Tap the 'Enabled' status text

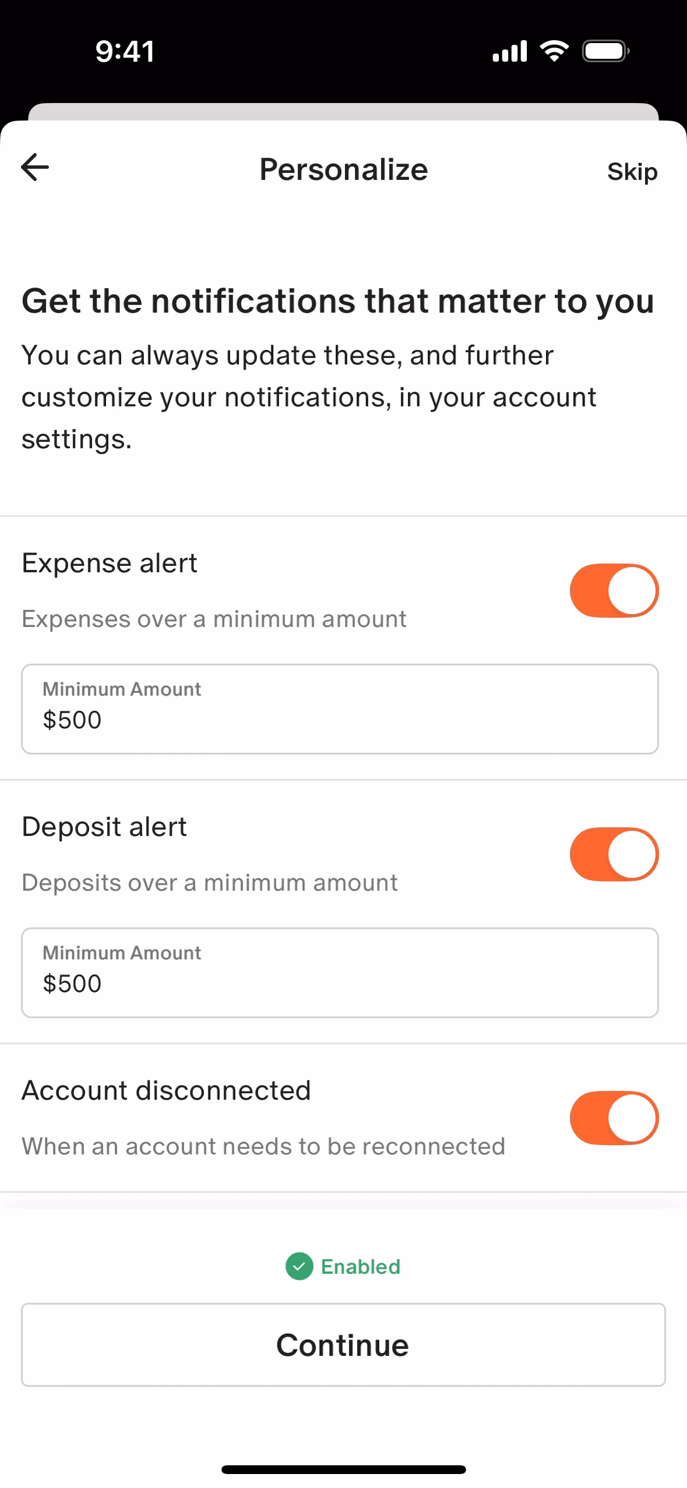tap(360, 1267)
